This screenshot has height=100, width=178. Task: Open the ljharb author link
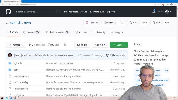[17, 55]
